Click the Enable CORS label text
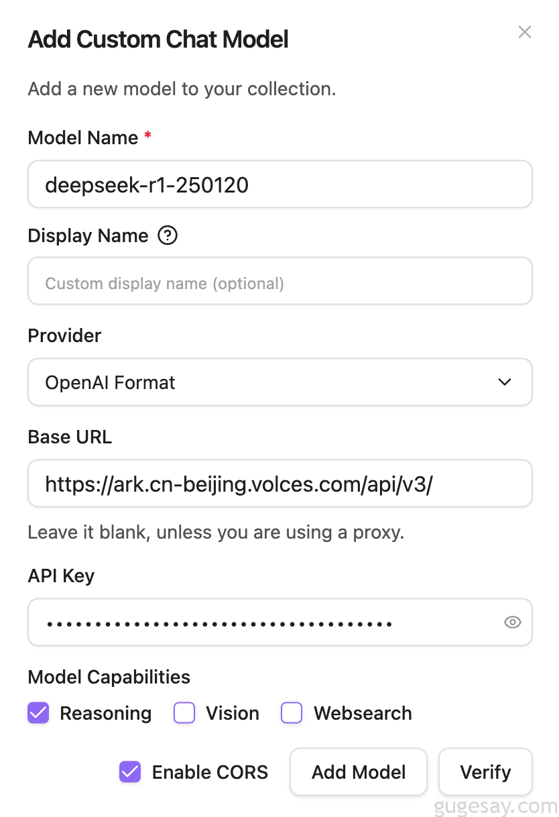Viewport: 559px width, 817px height. [x=210, y=772]
